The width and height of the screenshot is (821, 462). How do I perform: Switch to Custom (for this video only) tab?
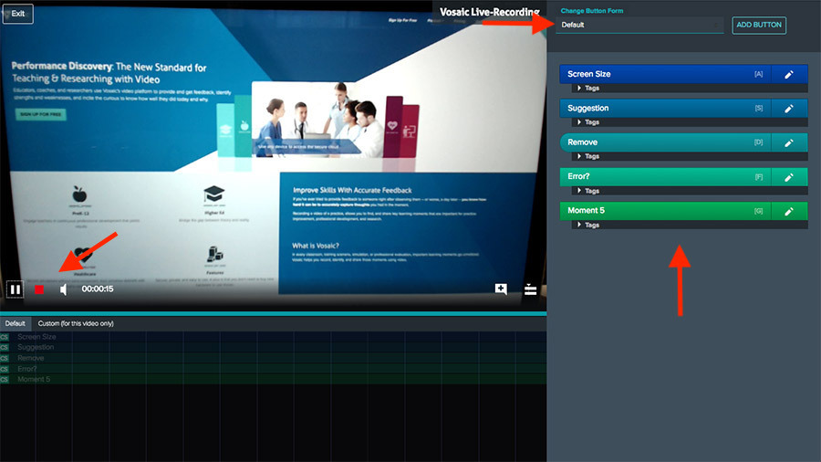point(76,324)
